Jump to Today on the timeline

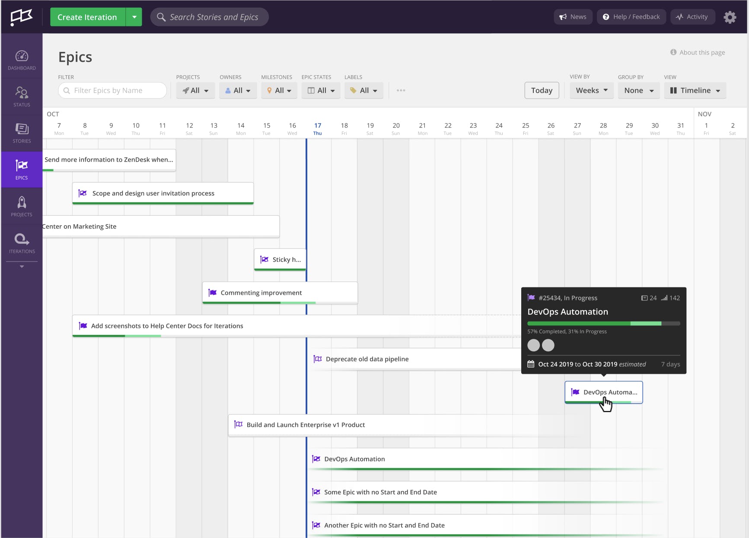(542, 90)
